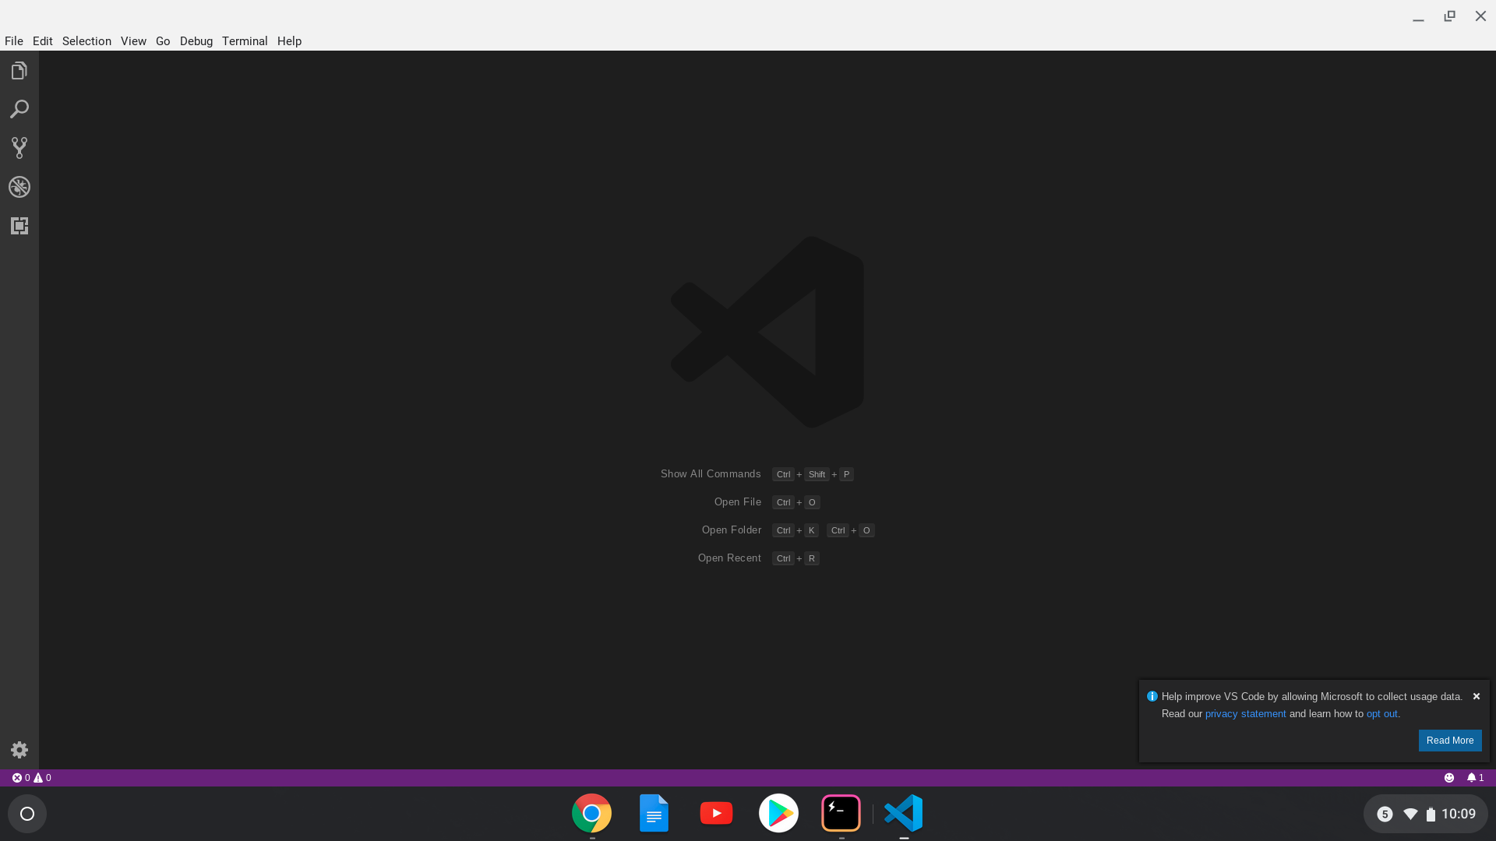1496x841 pixels.
Task: Open the View menu
Action: 133,41
